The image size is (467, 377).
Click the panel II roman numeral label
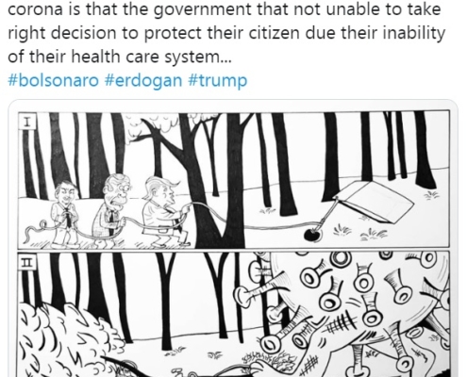(x=27, y=262)
